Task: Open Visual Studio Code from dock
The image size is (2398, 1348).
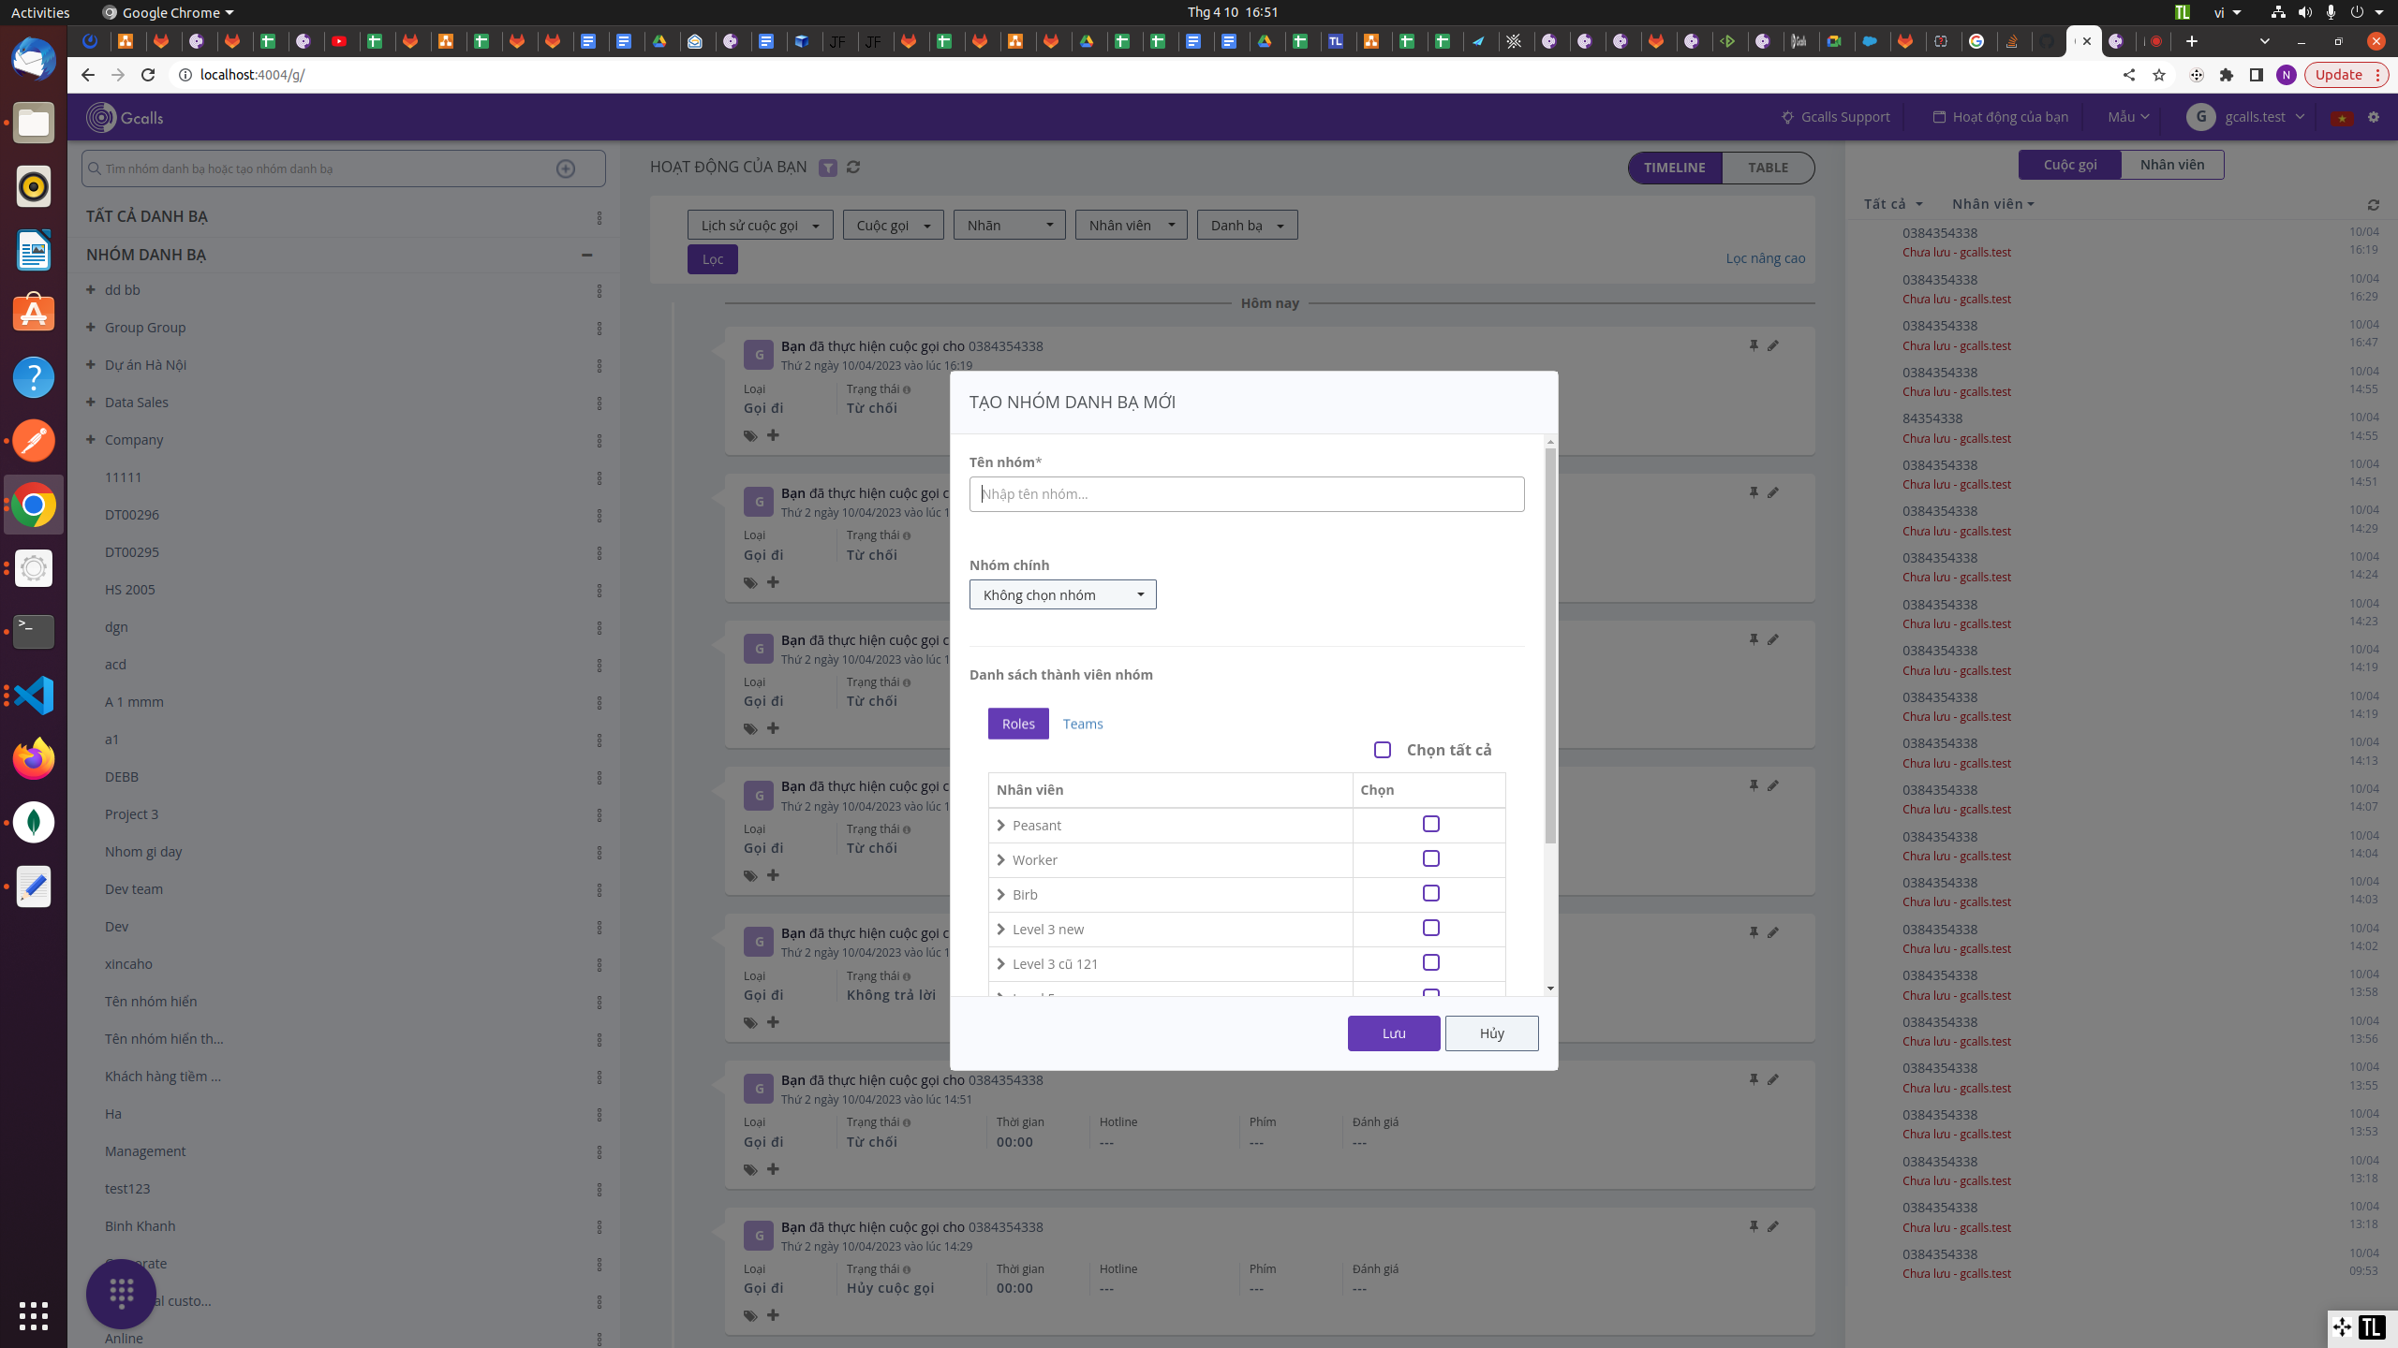Action: click(34, 696)
